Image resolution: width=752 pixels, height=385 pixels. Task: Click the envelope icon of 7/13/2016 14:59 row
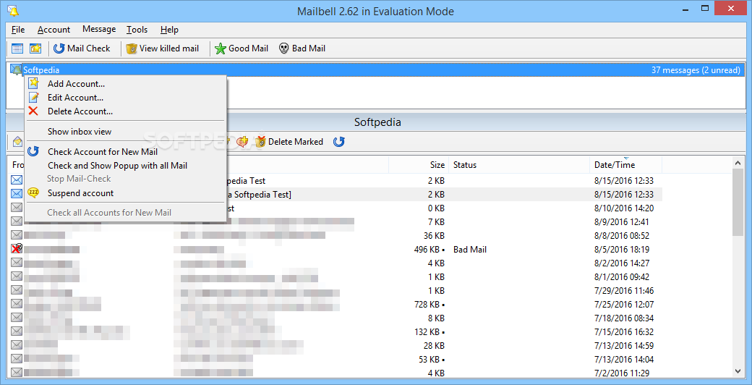pyautogui.click(x=17, y=345)
